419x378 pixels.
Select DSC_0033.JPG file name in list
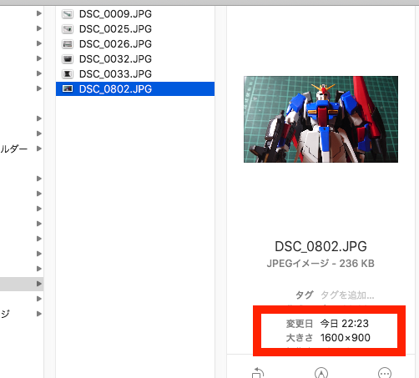115,74
